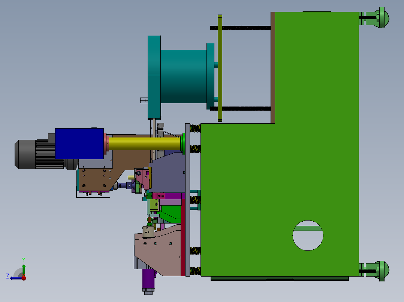Select the dark red vertical plate
The width and height of the screenshot is (404, 302).
pyautogui.click(x=183, y=237)
